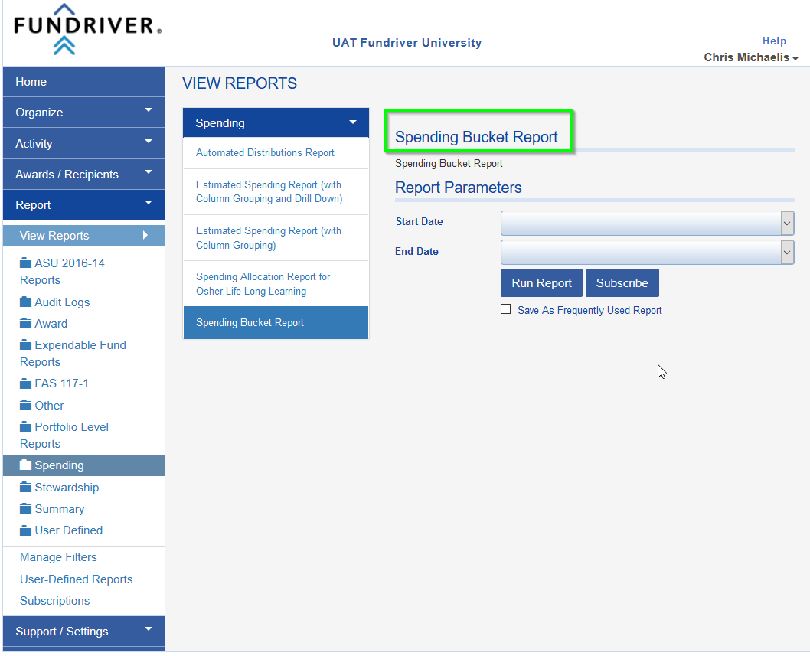Open Awards / Recipients menu
This screenshot has height=656, width=810.
point(83,174)
